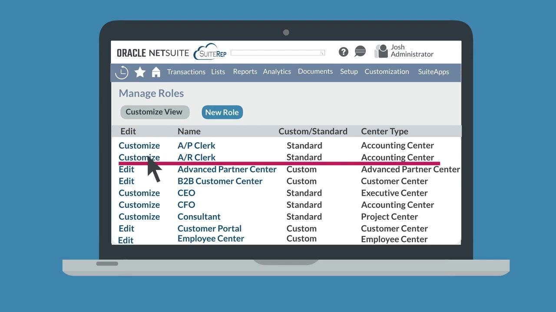Image resolution: width=556 pixels, height=312 pixels.
Task: Click the star shortcuts icon
Action: click(140, 72)
